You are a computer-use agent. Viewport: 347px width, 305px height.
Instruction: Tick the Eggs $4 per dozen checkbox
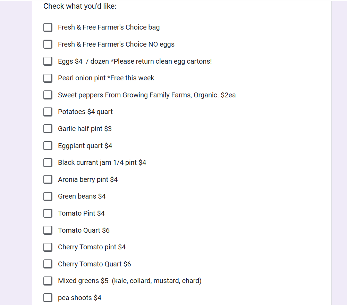click(x=48, y=61)
